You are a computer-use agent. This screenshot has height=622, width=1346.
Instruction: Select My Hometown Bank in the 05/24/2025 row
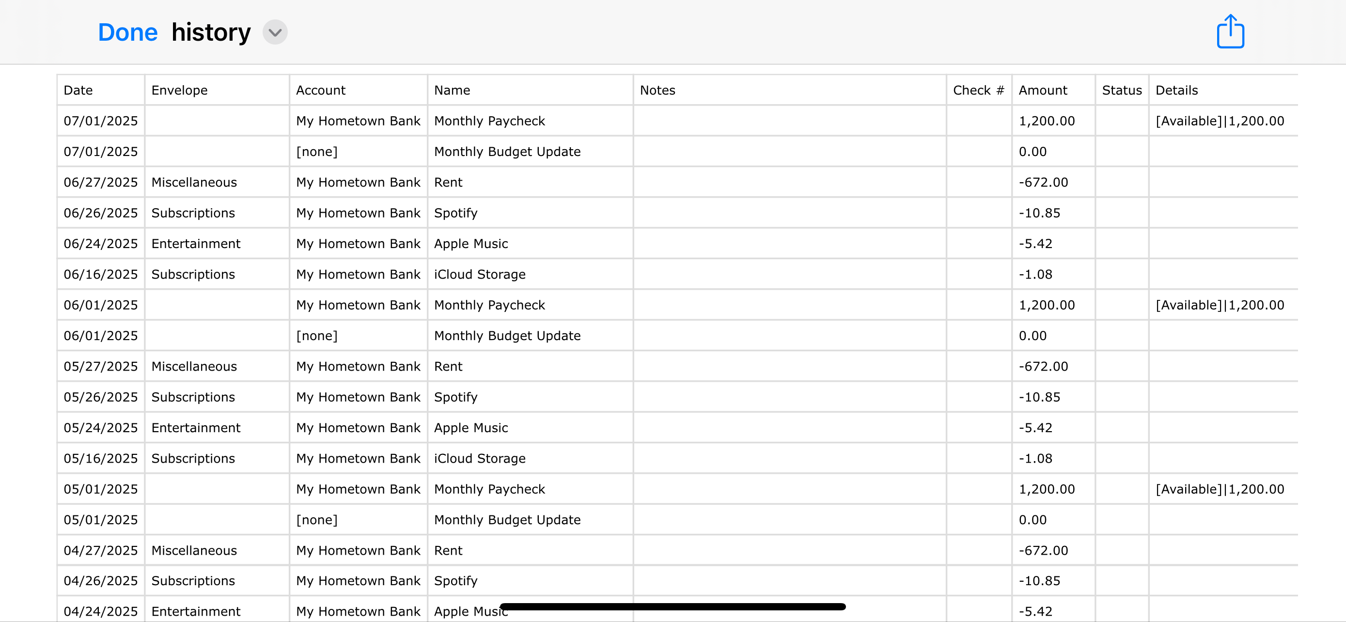pyautogui.click(x=358, y=428)
